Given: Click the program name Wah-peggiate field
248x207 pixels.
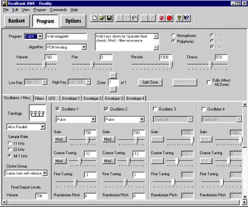Looking at the screenshot, I should pyautogui.click(x=66, y=37).
